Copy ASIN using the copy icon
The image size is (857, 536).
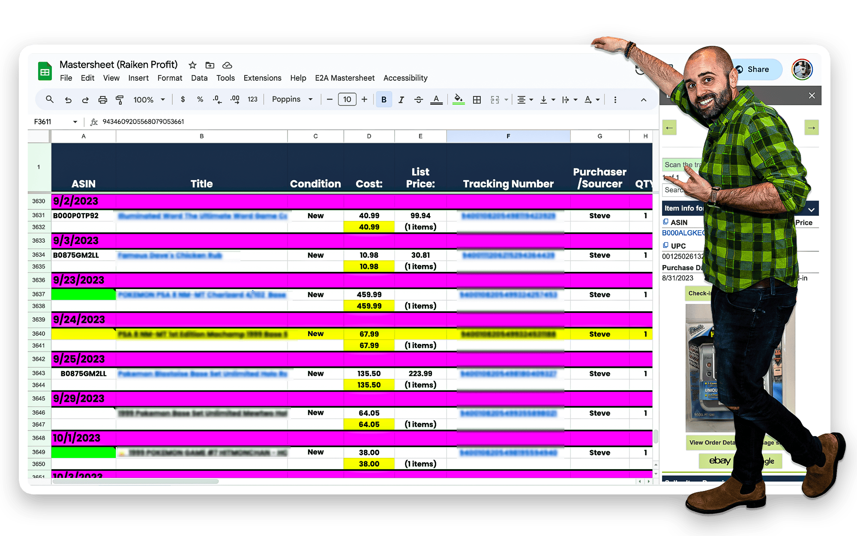pos(665,222)
